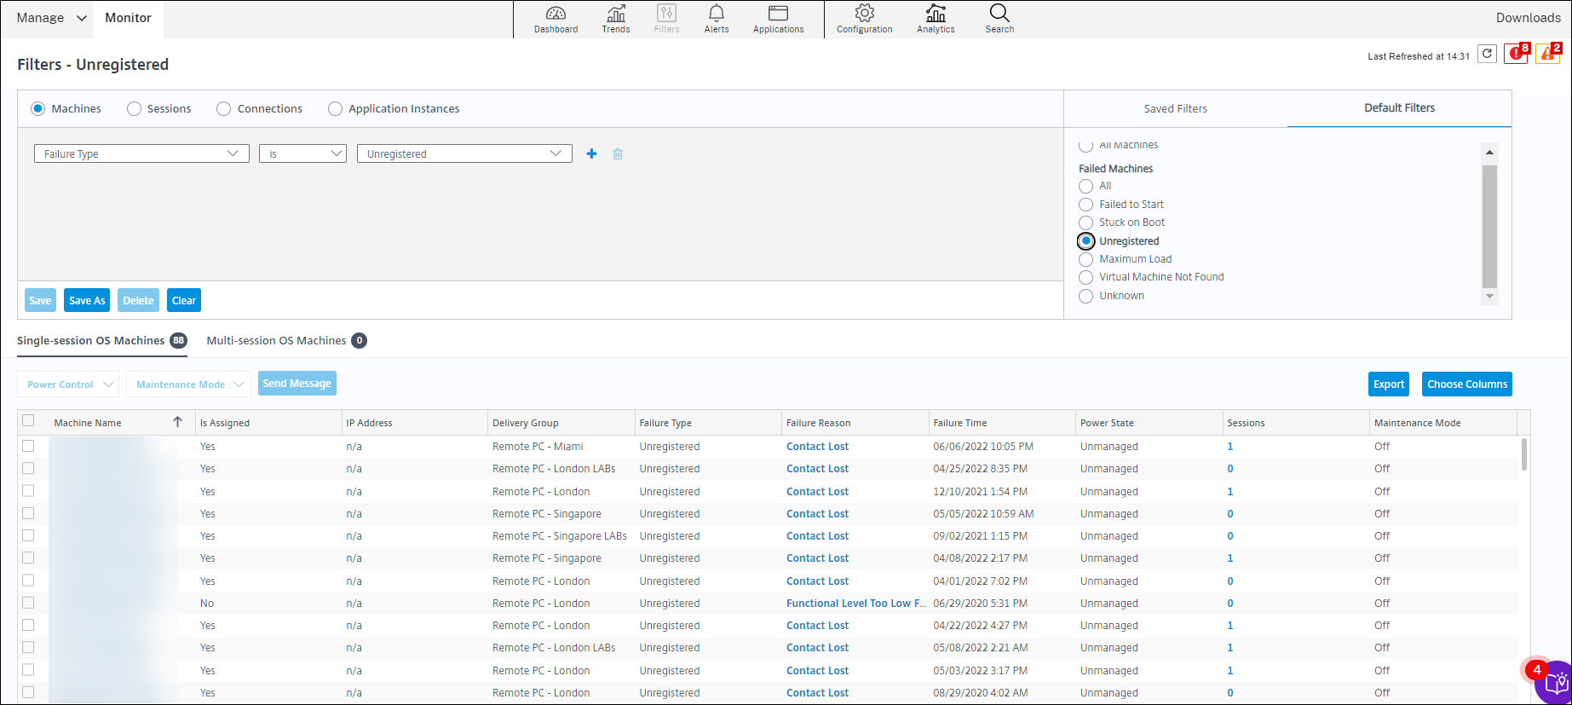Open Functional Level Too Low failure reason

tap(855, 603)
